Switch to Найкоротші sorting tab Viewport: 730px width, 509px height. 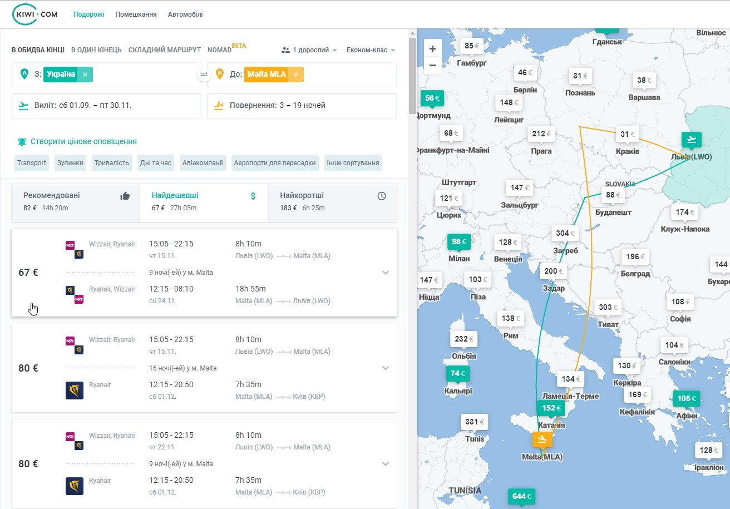[x=332, y=202]
